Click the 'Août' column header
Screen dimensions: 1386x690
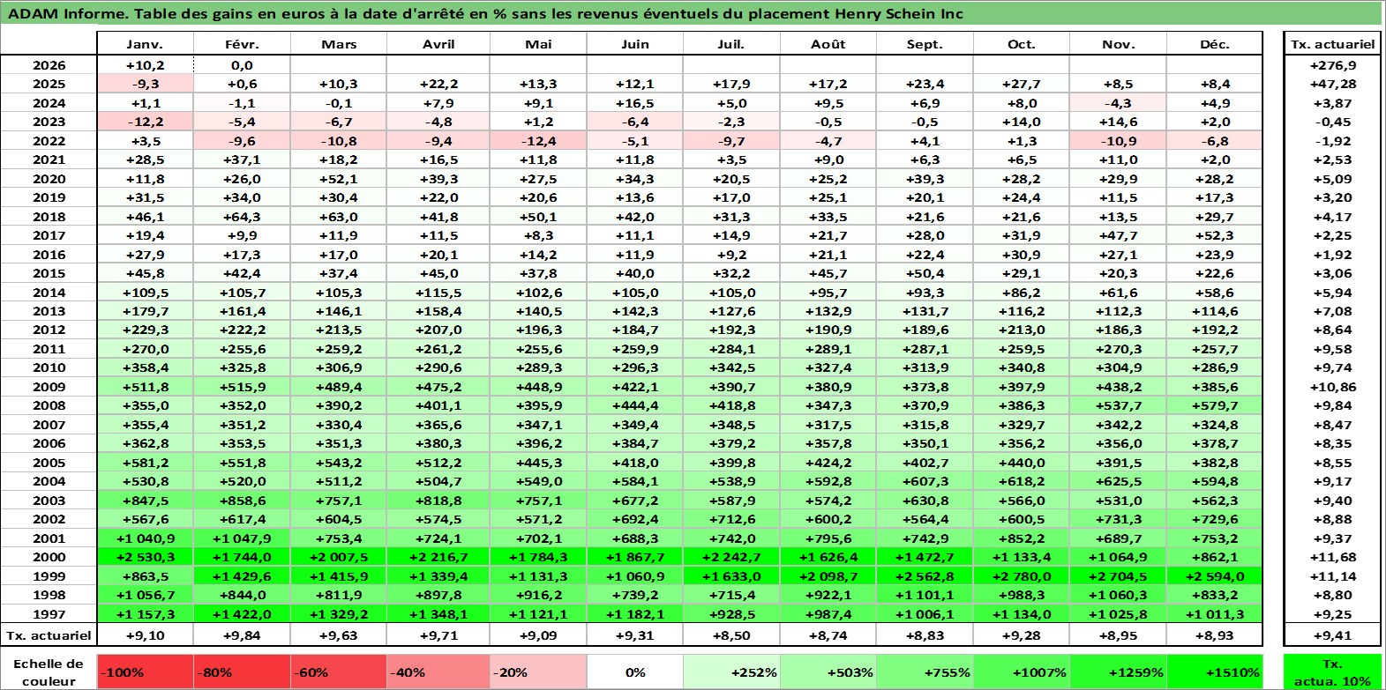coord(828,44)
